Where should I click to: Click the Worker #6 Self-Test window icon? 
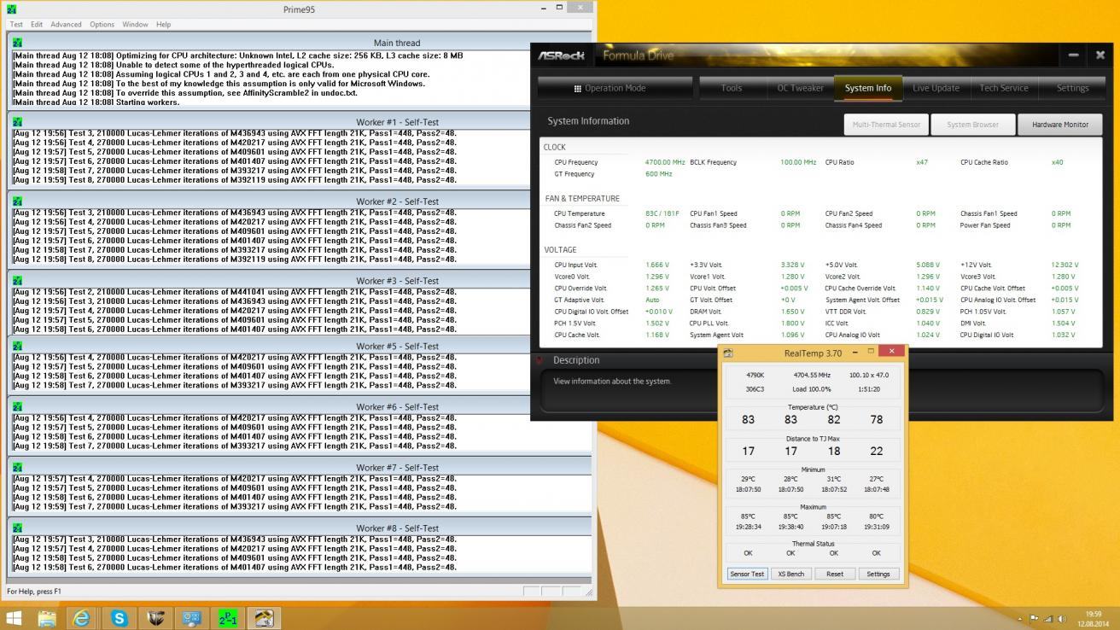(18, 407)
